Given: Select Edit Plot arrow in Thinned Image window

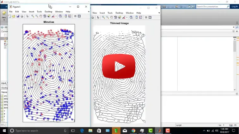Looking at the screenshot, I should click(98, 17).
